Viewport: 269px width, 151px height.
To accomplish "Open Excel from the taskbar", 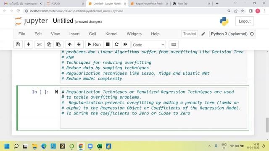I will click(x=99, y=146).
